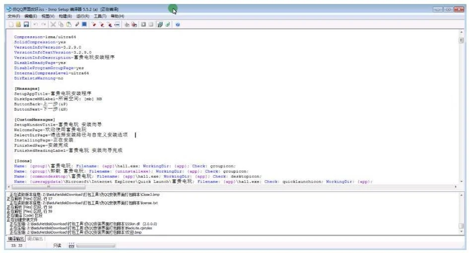Click the blue Help question mark icon

point(178,24)
